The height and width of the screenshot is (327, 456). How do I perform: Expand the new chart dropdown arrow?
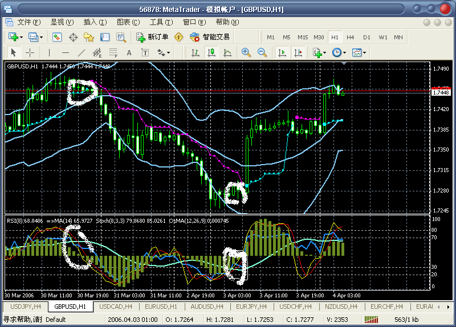click(x=22, y=37)
